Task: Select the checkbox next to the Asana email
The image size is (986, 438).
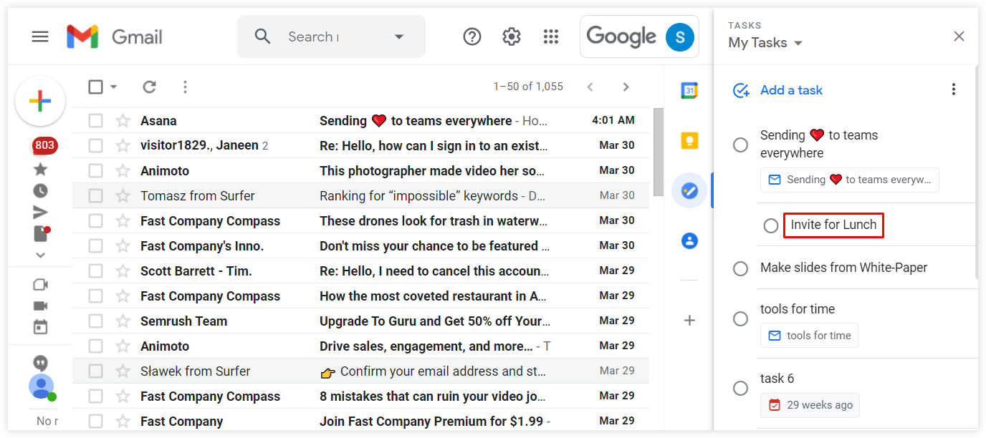Action: pos(95,120)
